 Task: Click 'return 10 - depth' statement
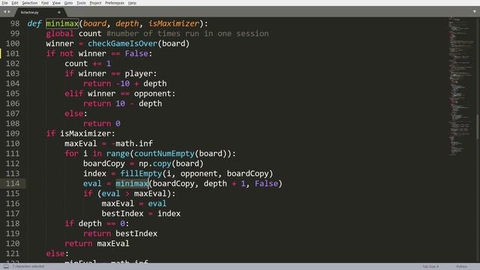[122, 103]
